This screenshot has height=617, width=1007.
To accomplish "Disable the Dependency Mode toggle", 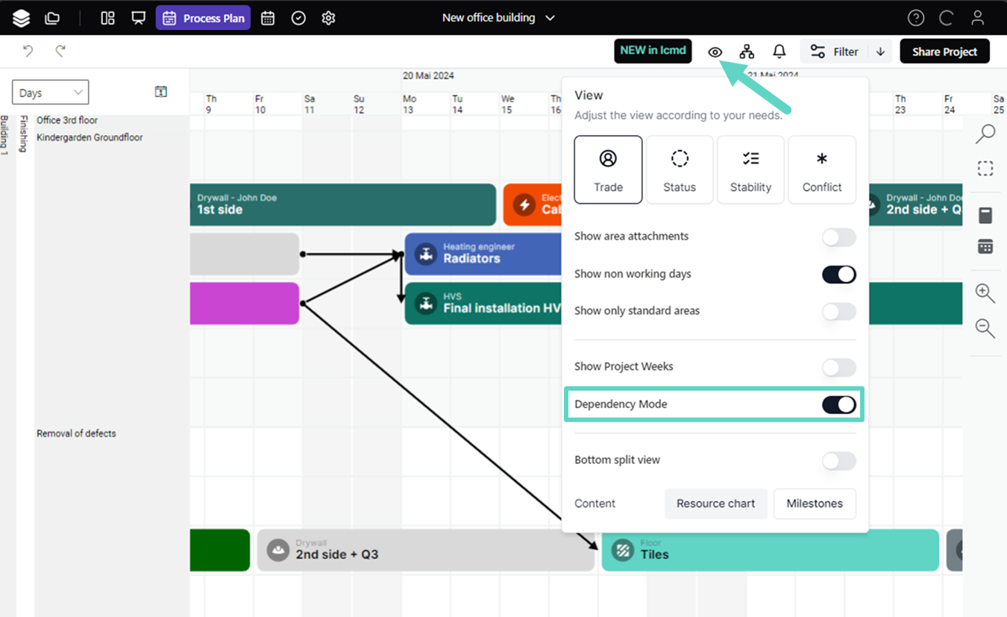I will (x=838, y=404).
